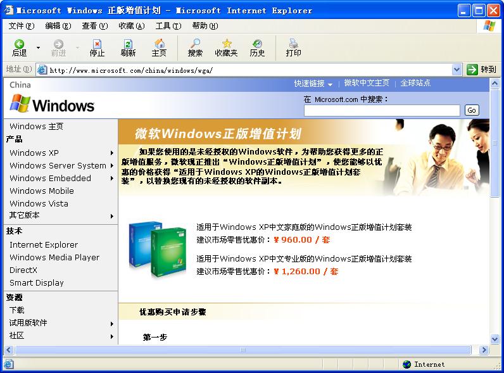Click the horizontal scrollbar thumb
Viewport: 504px width, 373px height.
[x=243, y=350]
